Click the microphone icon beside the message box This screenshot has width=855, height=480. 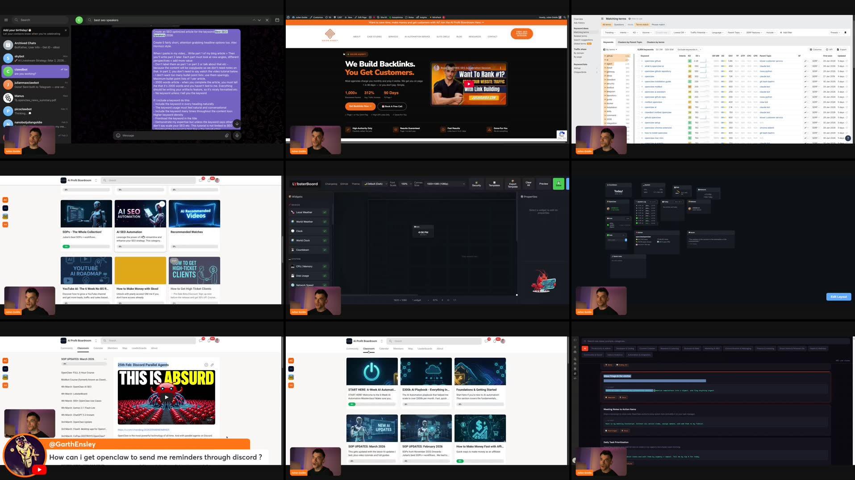pyautogui.click(x=237, y=135)
